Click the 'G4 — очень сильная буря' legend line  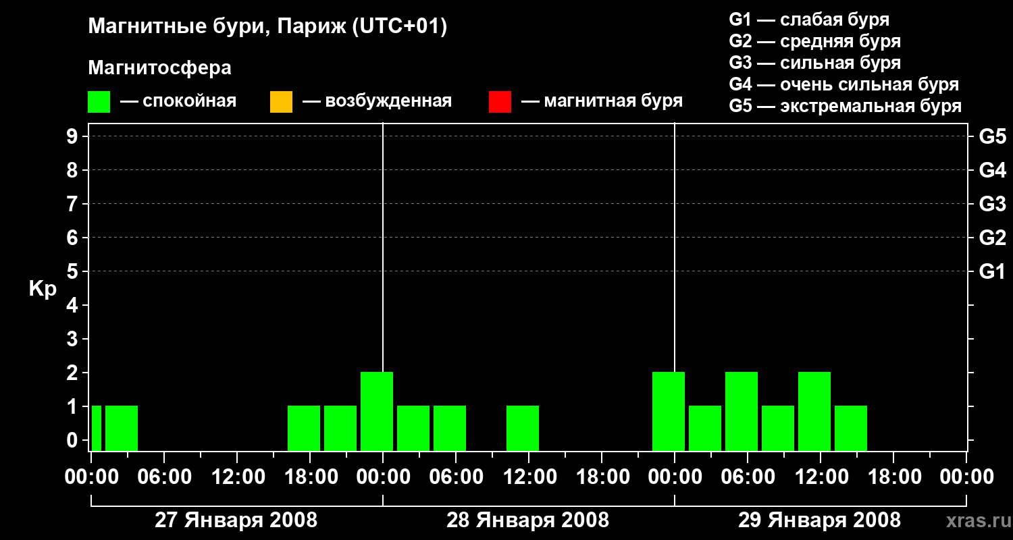843,84
